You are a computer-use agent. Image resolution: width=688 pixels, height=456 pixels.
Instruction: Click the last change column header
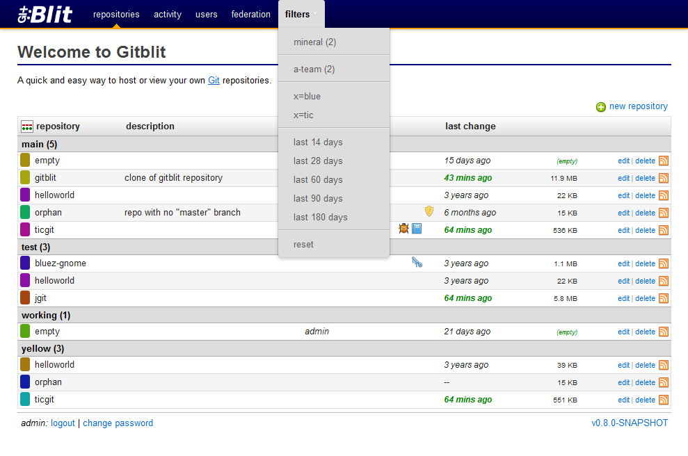click(470, 127)
